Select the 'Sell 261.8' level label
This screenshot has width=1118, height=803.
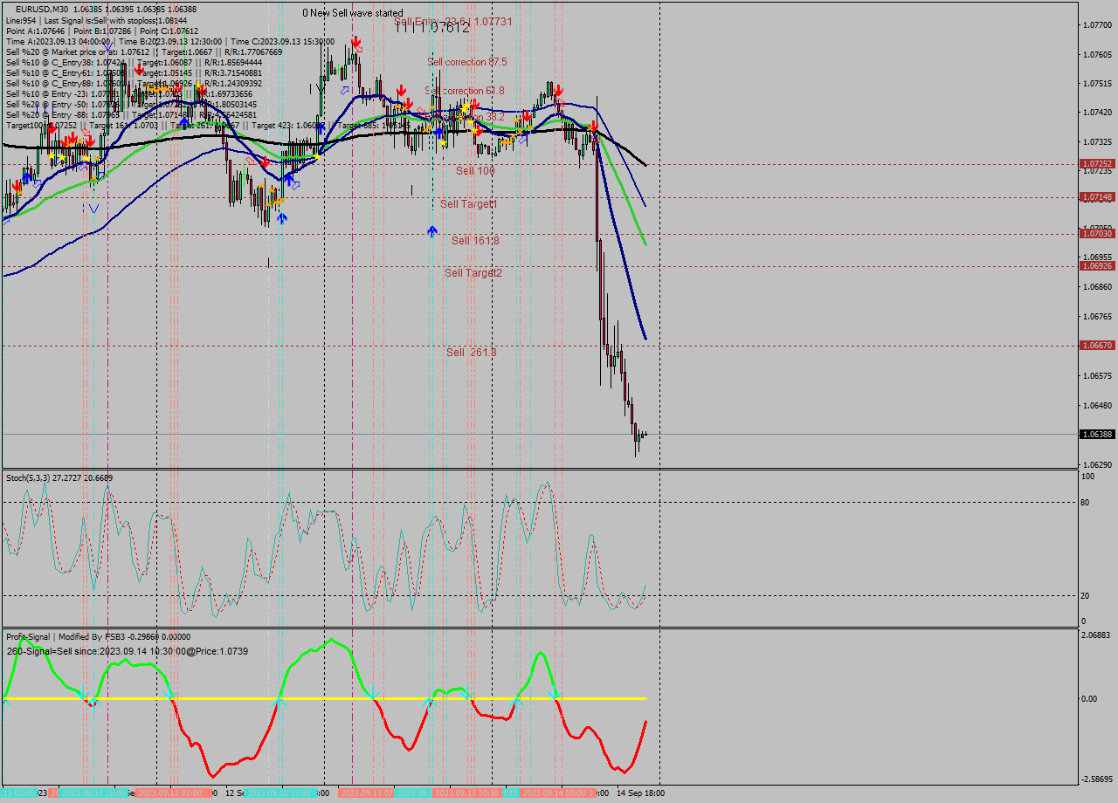pyautogui.click(x=472, y=353)
